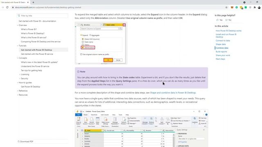Expand the Resources tree section
262x147 pixels.
click(18, 95)
